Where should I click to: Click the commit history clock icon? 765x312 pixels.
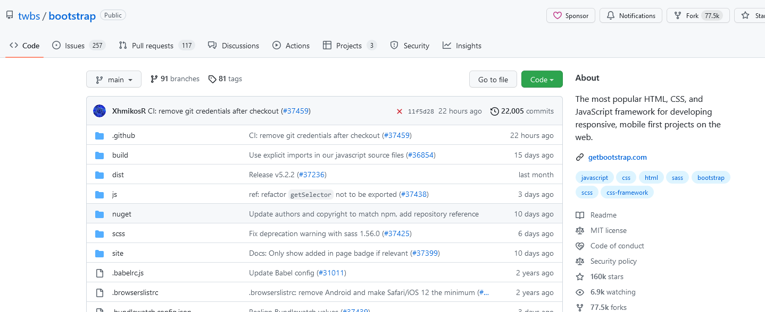pos(495,111)
